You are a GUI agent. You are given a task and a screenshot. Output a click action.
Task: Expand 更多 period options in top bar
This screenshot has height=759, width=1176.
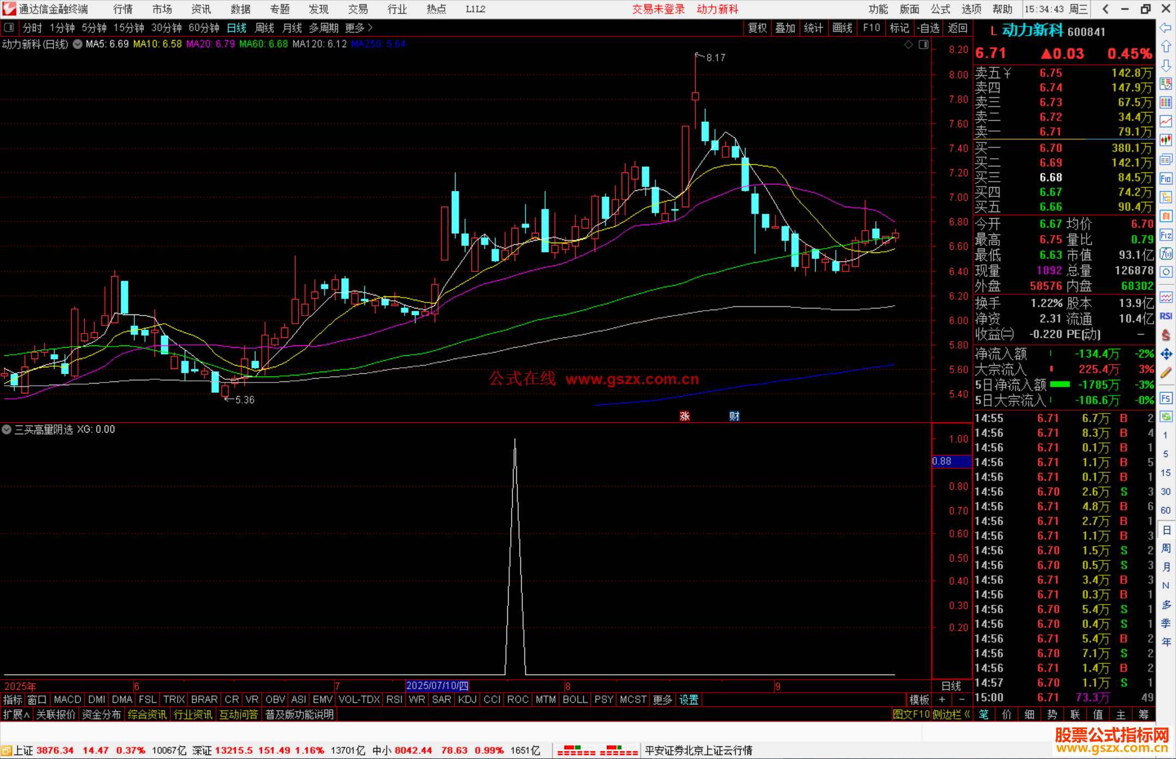pos(359,28)
